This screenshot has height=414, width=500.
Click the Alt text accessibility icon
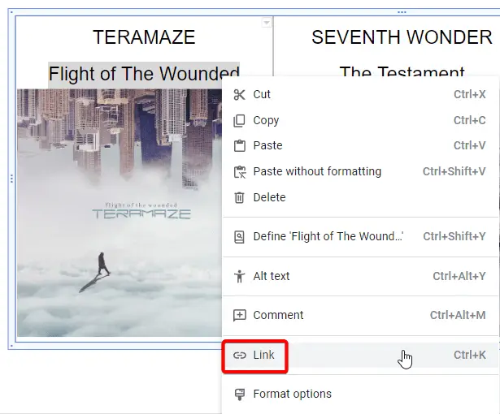click(x=239, y=276)
